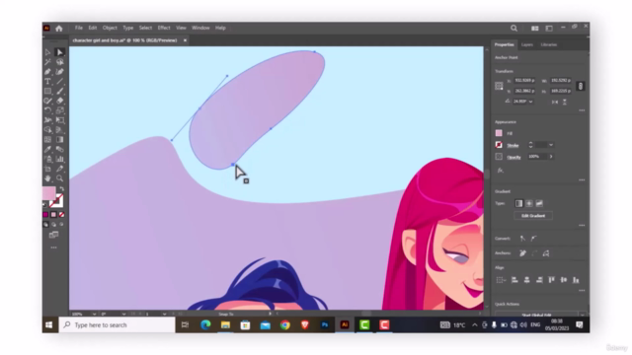The height and width of the screenshot is (355, 632).
Task: Open the zoom level dropdown in status bar
Action: [94, 314]
